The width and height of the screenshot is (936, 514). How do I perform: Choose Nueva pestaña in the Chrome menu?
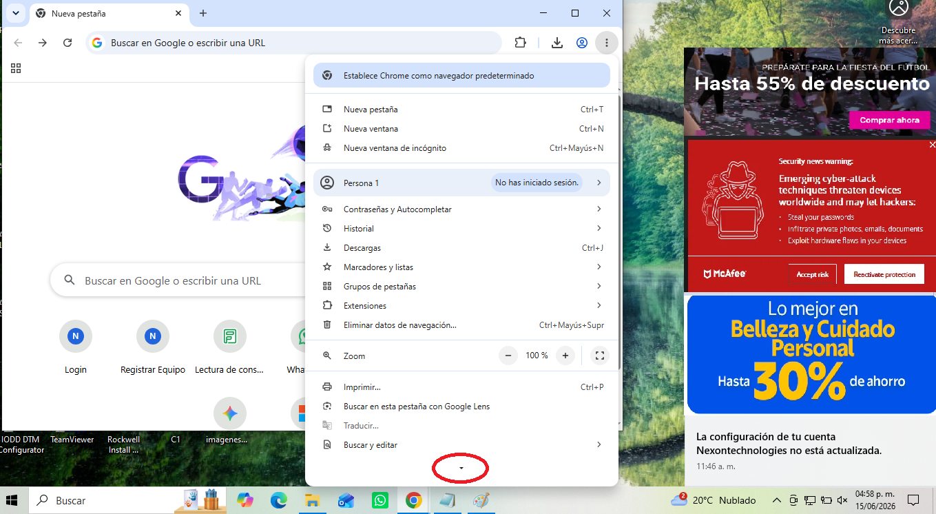coord(461,110)
